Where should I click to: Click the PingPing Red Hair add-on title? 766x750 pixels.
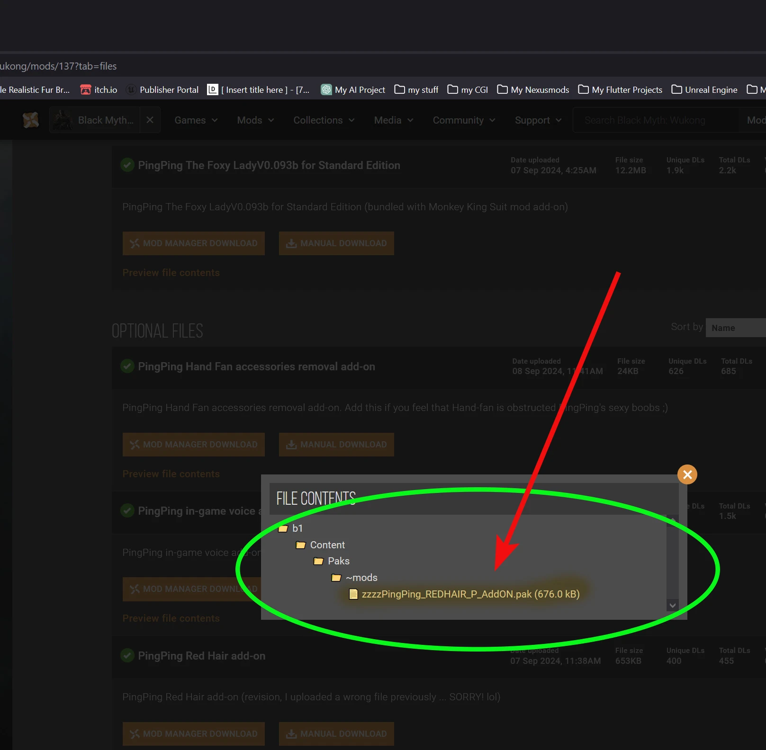(201, 656)
